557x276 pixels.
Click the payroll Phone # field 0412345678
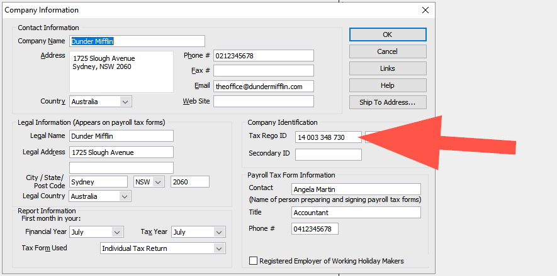click(x=315, y=228)
